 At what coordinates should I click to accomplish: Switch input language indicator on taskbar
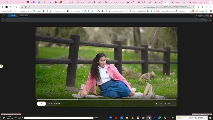coord(16,118)
